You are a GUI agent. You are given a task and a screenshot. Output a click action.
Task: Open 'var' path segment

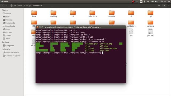pos(15,6)
